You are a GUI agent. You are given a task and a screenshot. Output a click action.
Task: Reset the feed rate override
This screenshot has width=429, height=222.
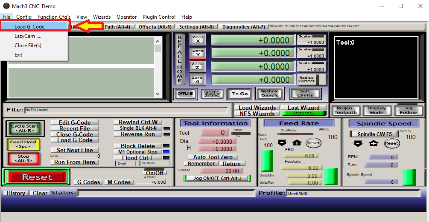point(313,143)
